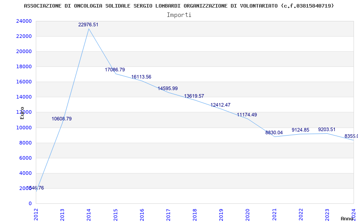Select the 14000 y-axis tick label

coord(24,97)
